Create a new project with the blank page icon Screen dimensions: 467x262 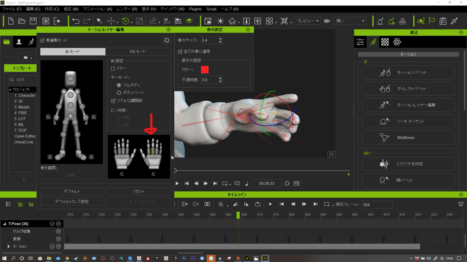click(x=11, y=21)
